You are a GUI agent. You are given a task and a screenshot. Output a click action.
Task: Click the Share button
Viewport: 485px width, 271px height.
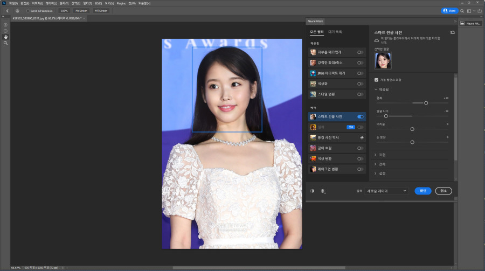449,11
